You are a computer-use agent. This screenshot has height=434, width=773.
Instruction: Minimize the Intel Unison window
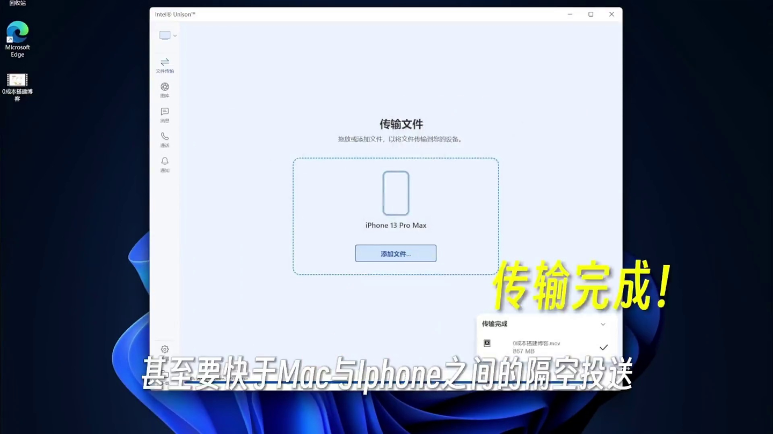570,14
